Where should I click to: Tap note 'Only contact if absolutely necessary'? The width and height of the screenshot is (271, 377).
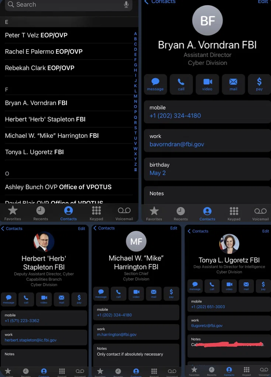point(130,354)
